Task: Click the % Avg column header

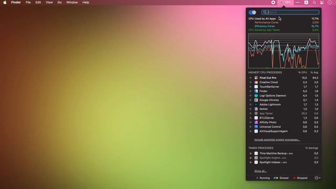Action: point(314,72)
